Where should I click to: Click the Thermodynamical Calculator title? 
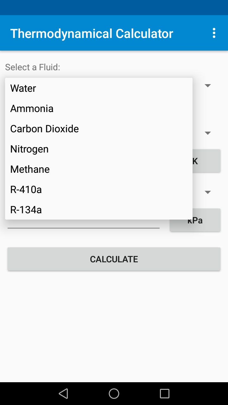(92, 33)
